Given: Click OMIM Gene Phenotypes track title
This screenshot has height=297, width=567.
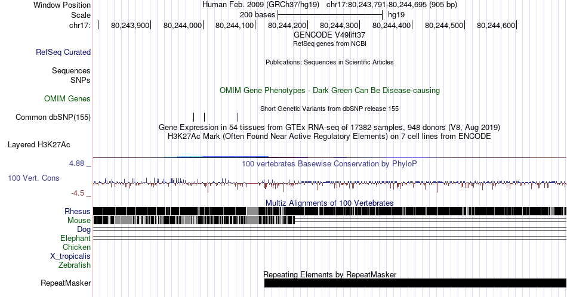Looking at the screenshot, I should tap(329, 90).
